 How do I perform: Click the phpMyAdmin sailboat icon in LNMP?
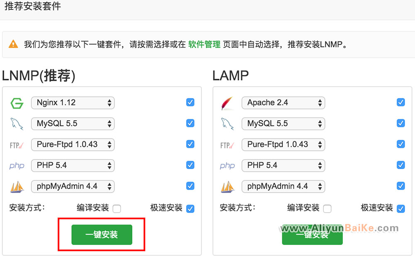pyautogui.click(x=17, y=187)
